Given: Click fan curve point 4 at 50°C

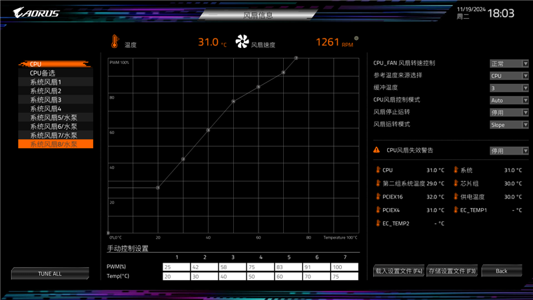Looking at the screenshot, I should [x=233, y=101].
